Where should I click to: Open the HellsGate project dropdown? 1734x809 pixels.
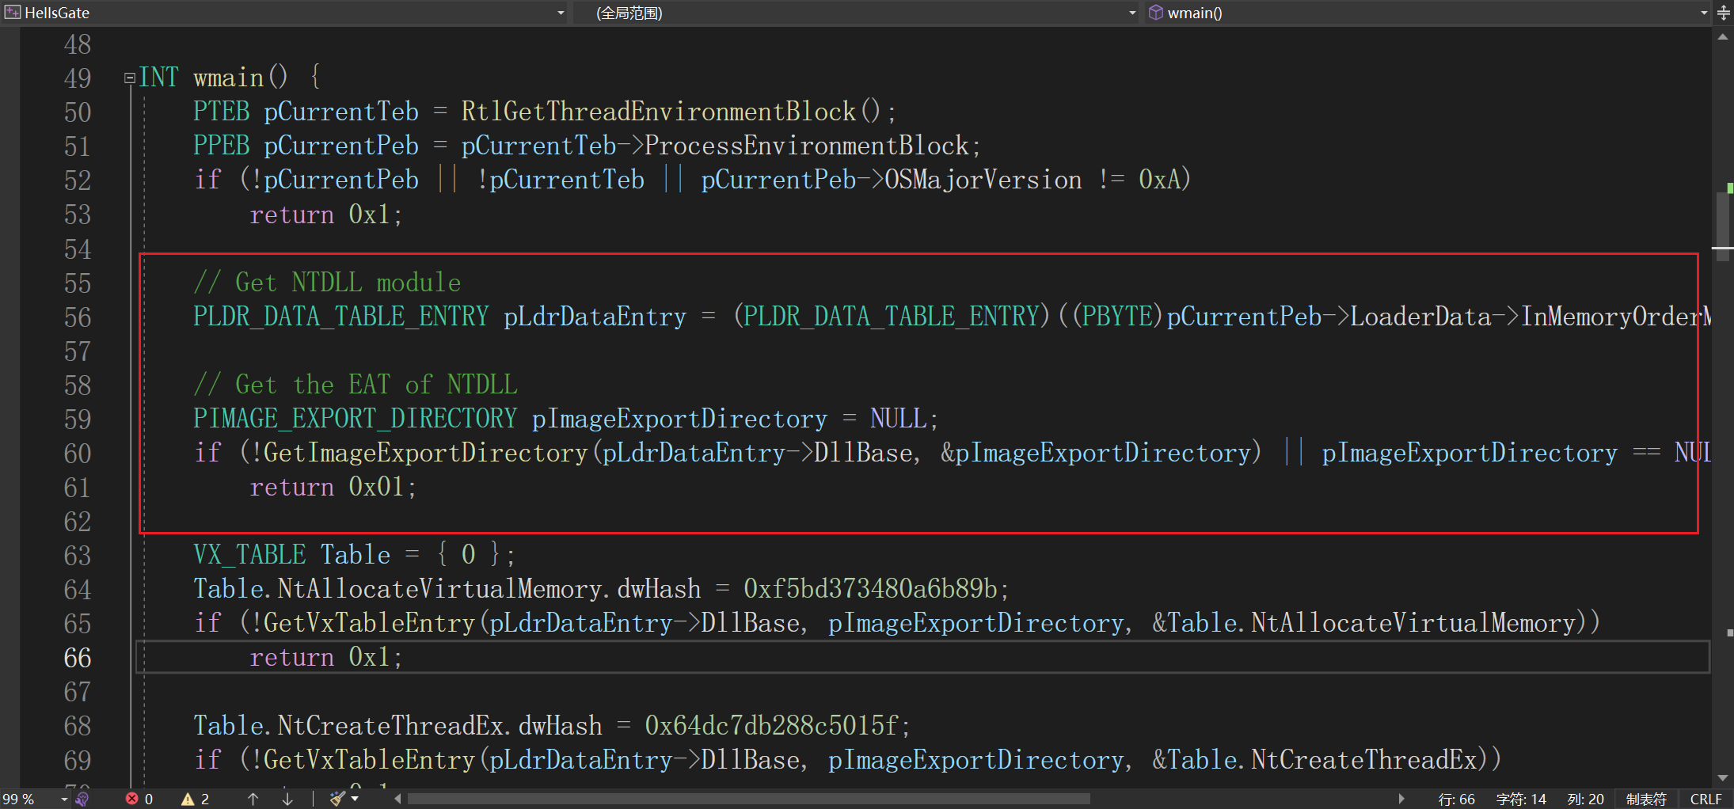click(x=561, y=13)
